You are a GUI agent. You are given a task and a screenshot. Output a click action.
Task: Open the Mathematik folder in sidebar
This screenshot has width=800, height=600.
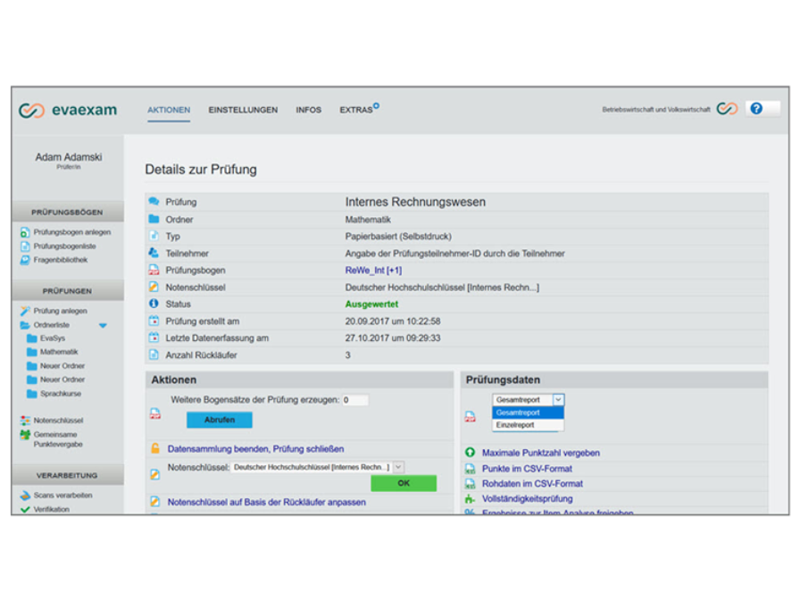59,352
